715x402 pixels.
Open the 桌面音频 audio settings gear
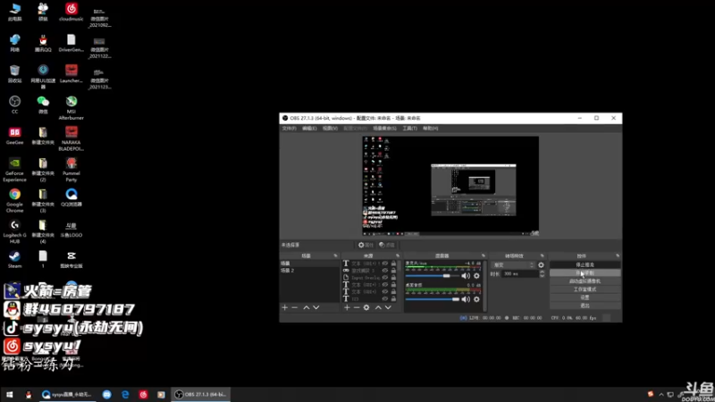pos(476,299)
